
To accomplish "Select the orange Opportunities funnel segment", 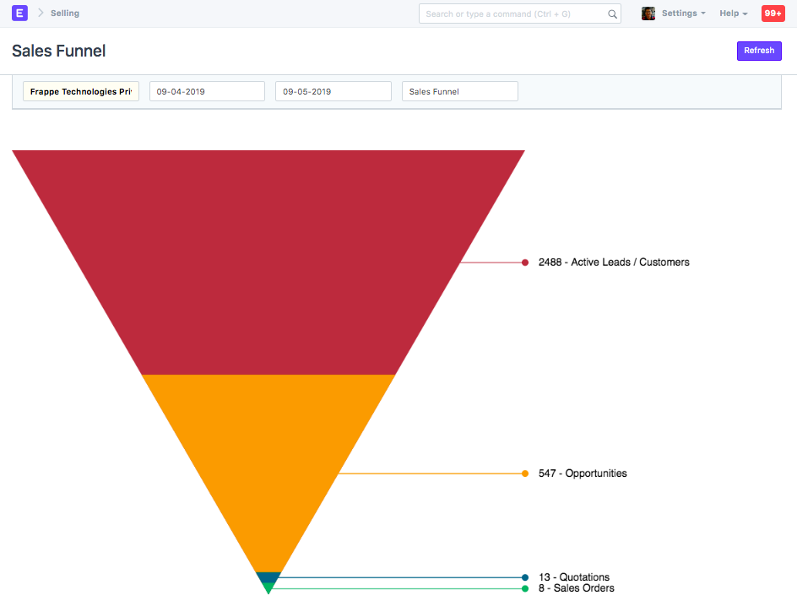I will [268, 456].
